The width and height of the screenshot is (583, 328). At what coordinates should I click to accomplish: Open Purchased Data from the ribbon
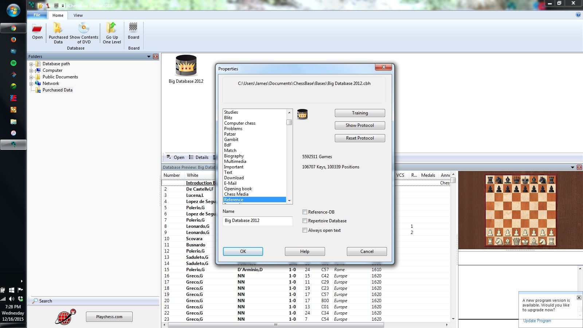tap(58, 33)
